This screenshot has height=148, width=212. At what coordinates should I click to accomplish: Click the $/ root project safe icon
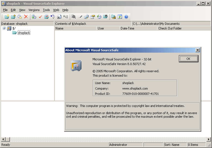pyautogui.click(x=9, y=28)
